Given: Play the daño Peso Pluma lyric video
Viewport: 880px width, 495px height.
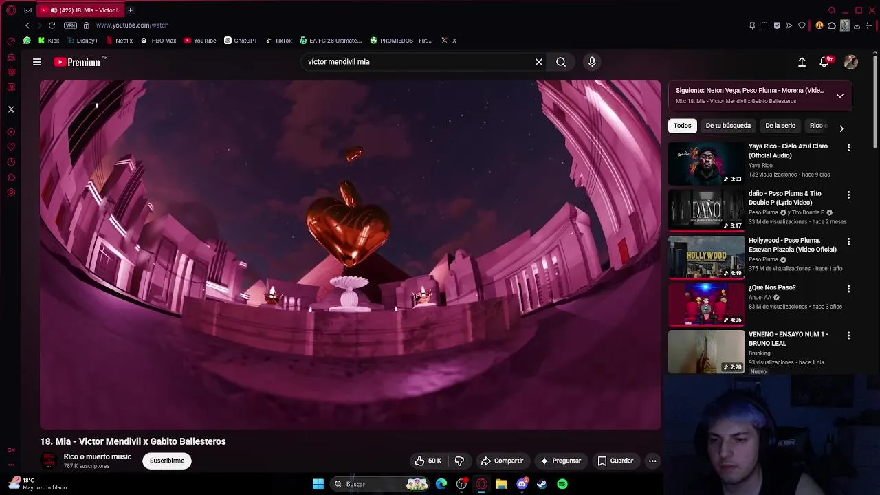Looking at the screenshot, I should click(707, 210).
